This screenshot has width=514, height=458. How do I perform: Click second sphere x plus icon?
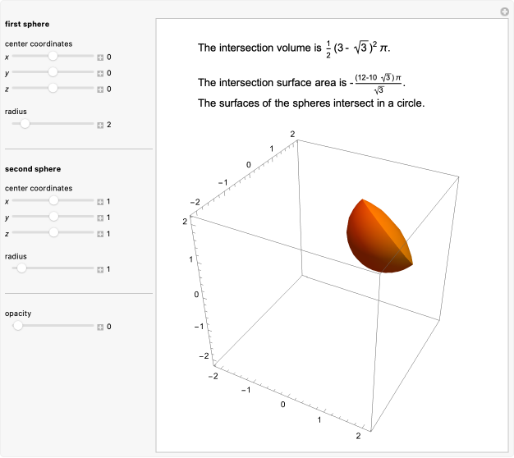100,202
